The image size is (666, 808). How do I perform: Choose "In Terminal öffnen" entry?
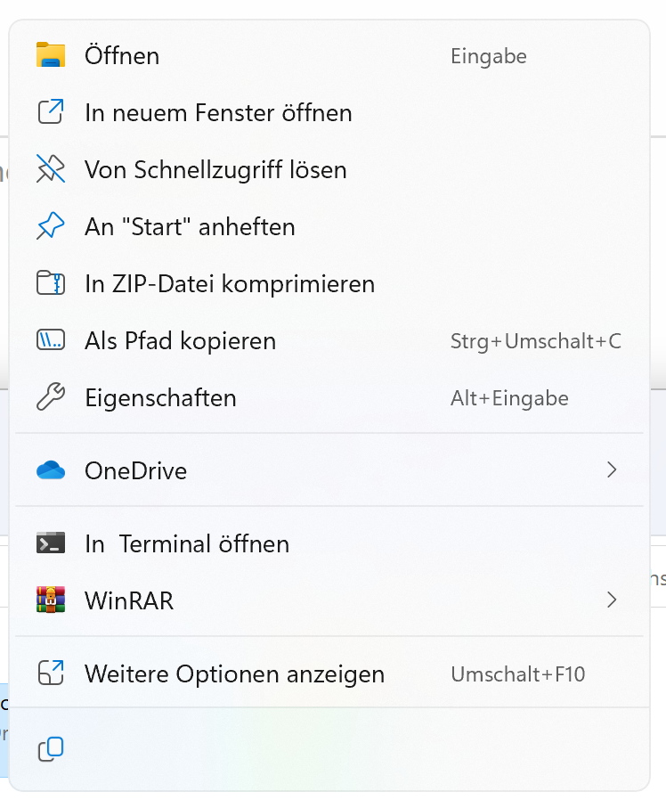[187, 543]
